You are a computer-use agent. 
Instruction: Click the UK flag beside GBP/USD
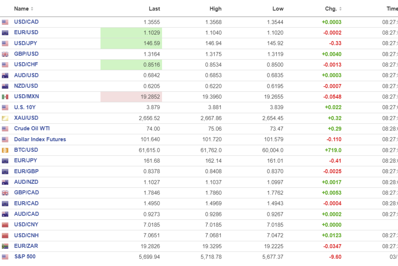[5, 54]
